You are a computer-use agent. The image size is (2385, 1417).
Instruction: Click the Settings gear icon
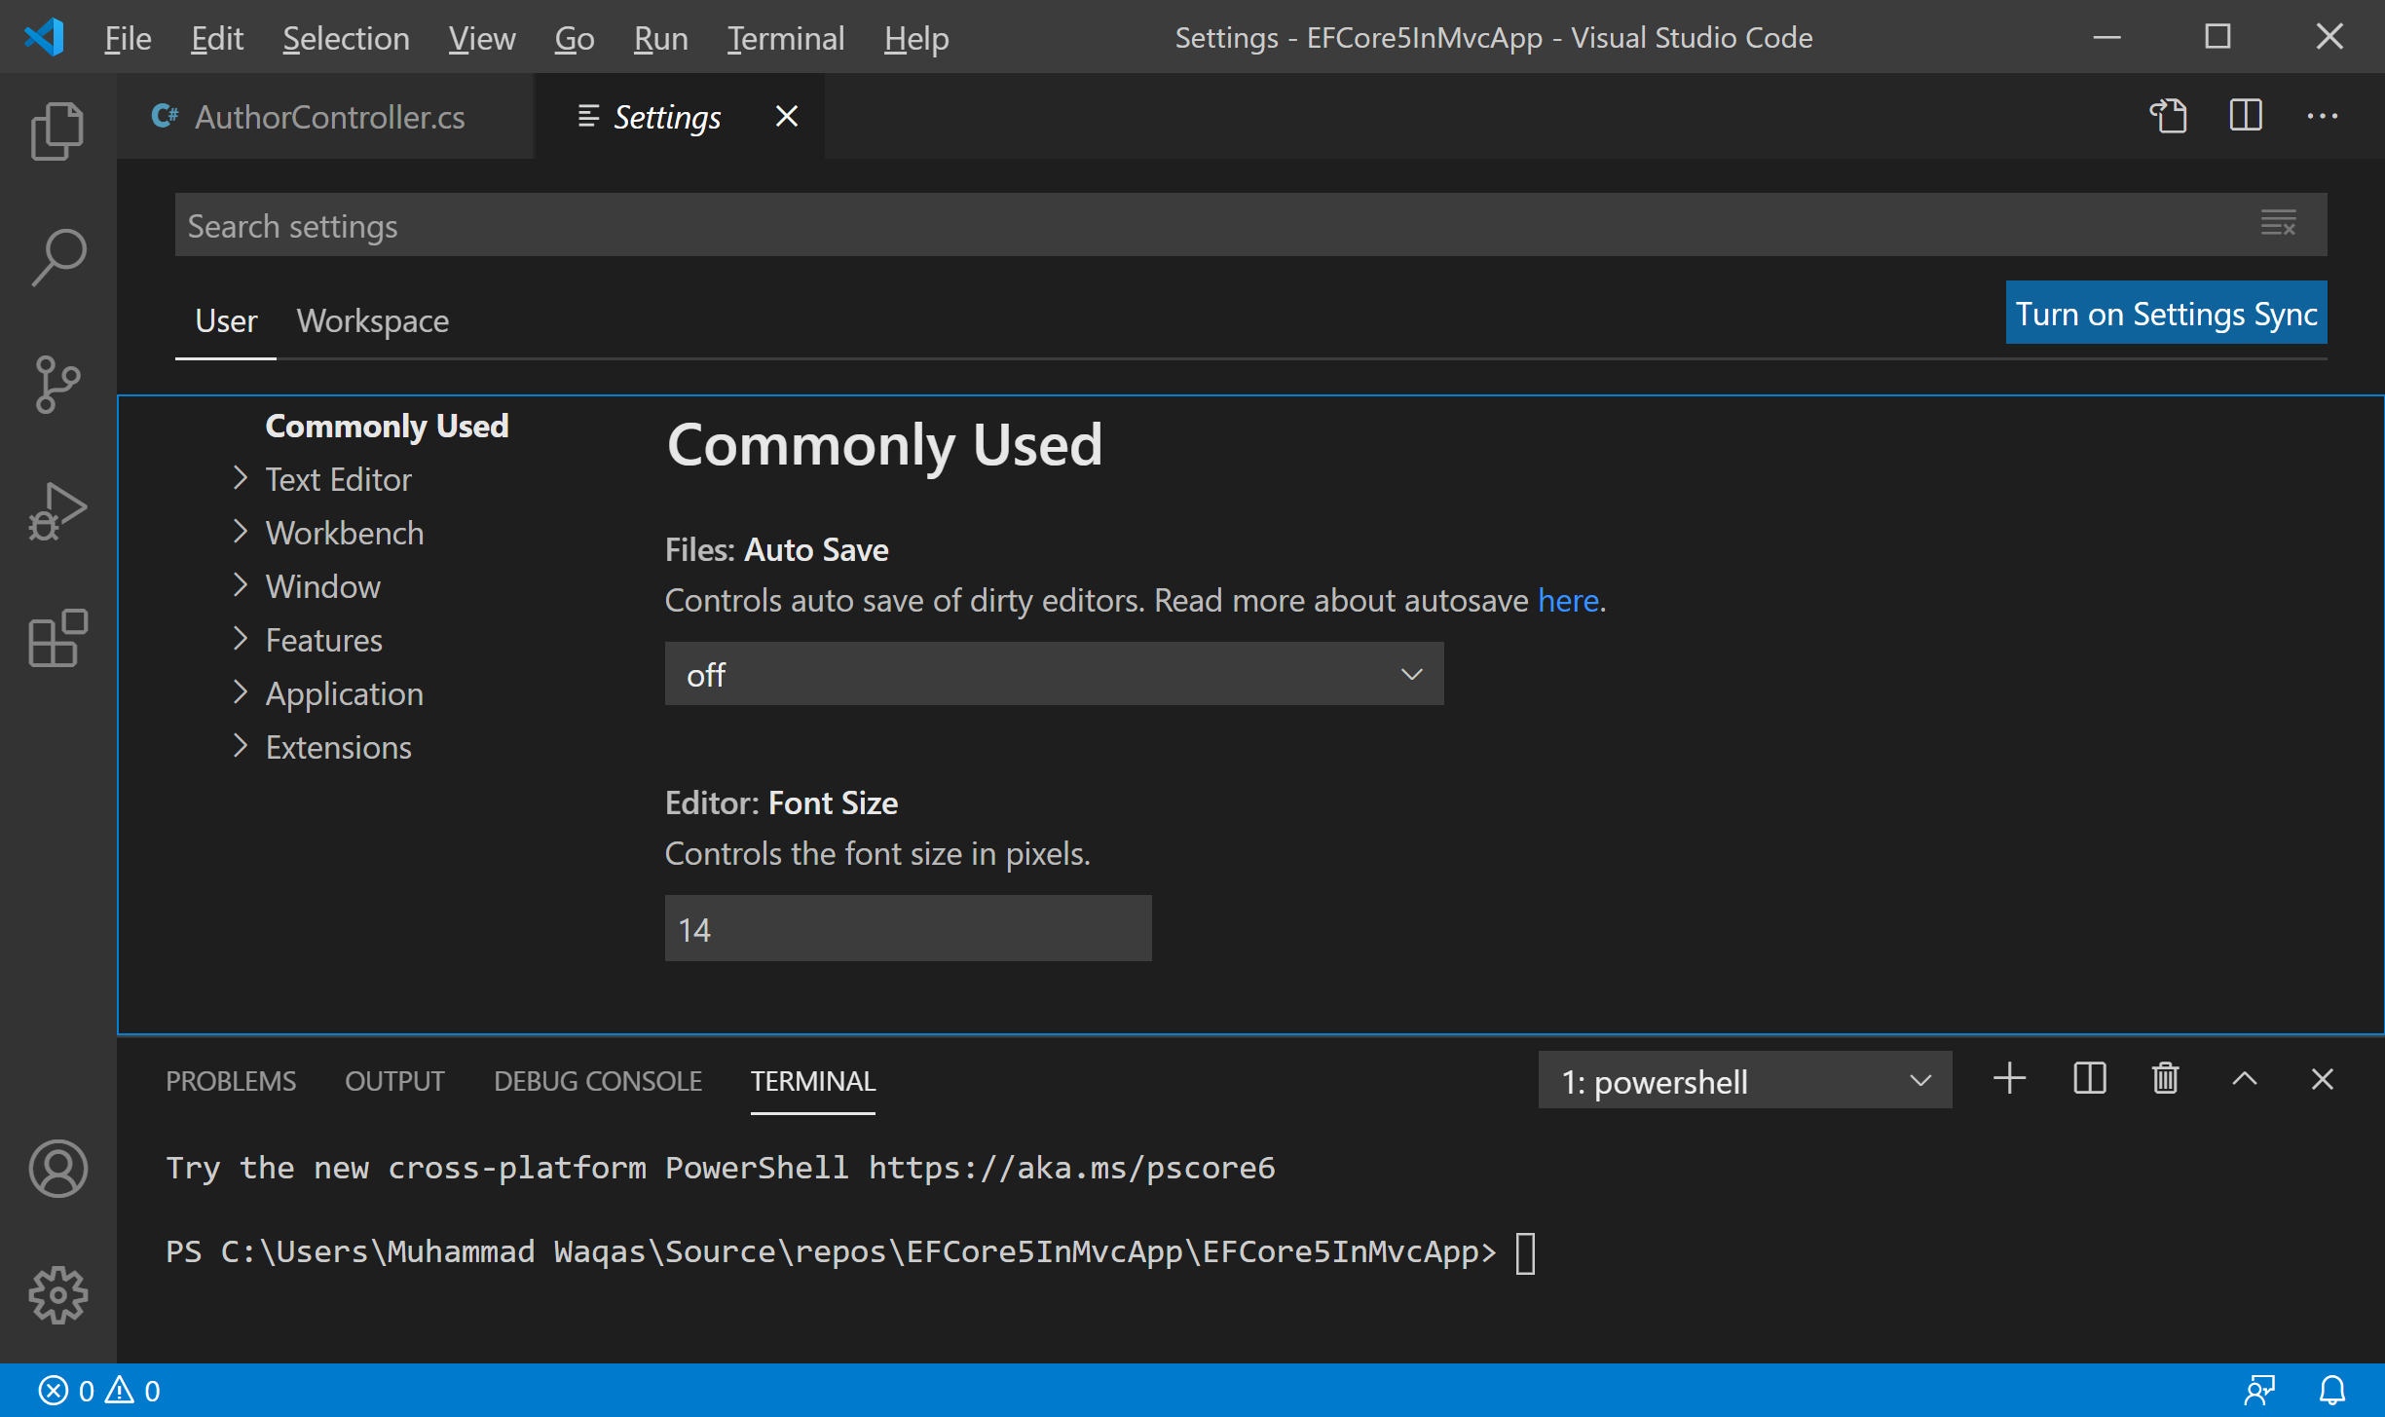point(57,1295)
